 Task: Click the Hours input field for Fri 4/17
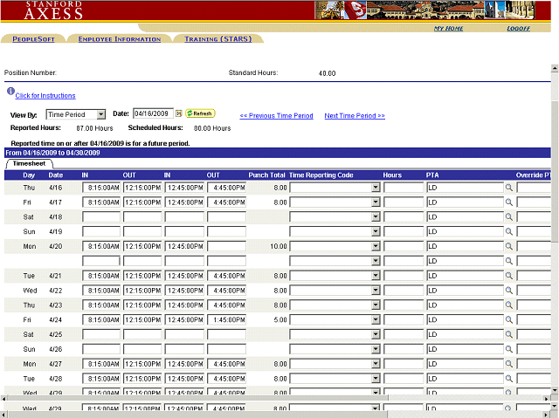pos(403,202)
